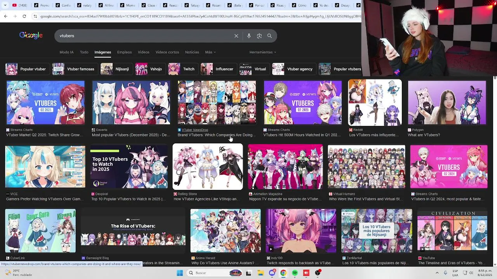
Task: Switch to the Videos tab
Action: [144, 52]
